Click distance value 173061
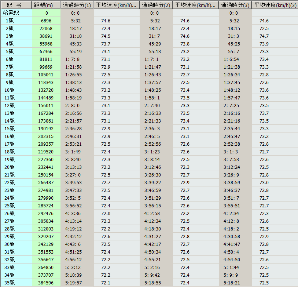The width and height of the screenshot is (298, 287). tap(46, 121)
